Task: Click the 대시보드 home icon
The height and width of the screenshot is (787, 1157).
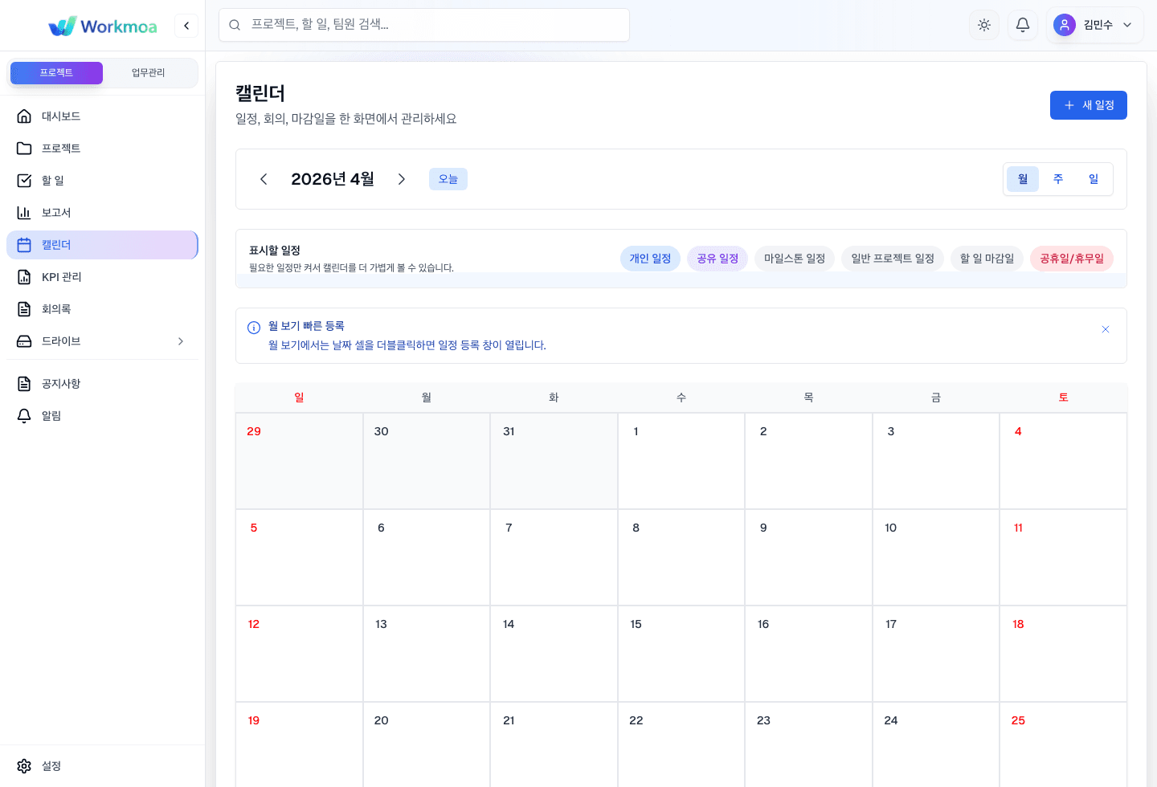Action: [24, 116]
